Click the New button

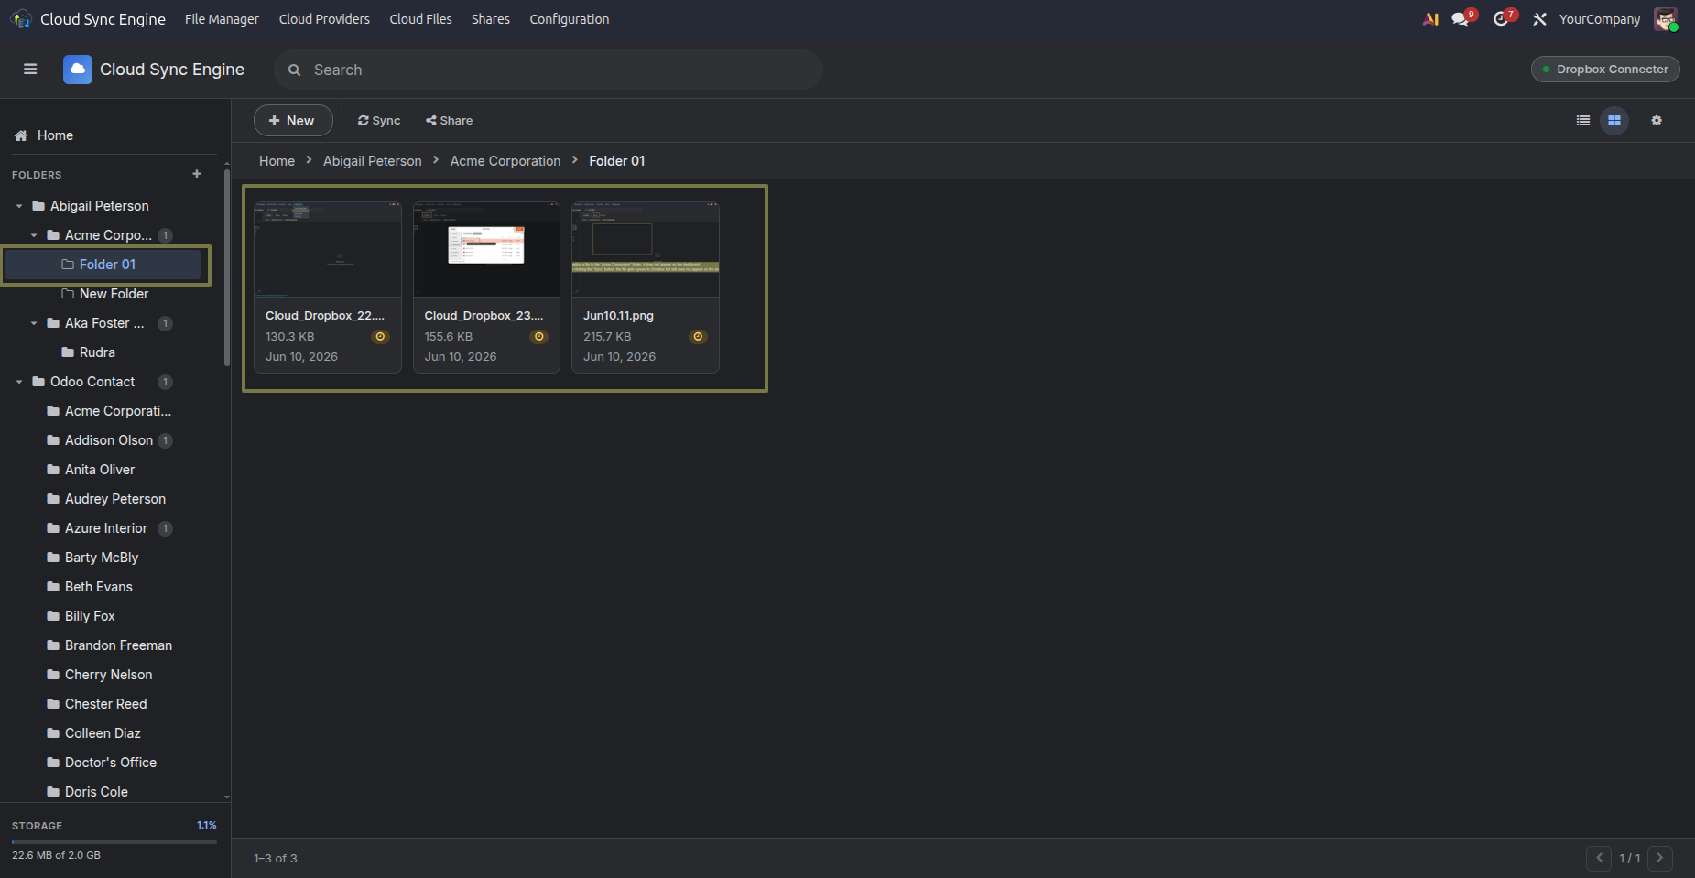[x=293, y=121]
